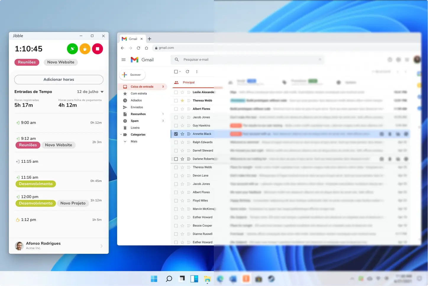
Task: Go back in the Gmail browser
Action: [122, 48]
